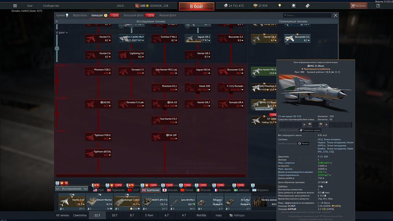Select Harrier GR.1 premium aircraft card
The height and width of the screenshot is (221, 393).
pos(264,39)
